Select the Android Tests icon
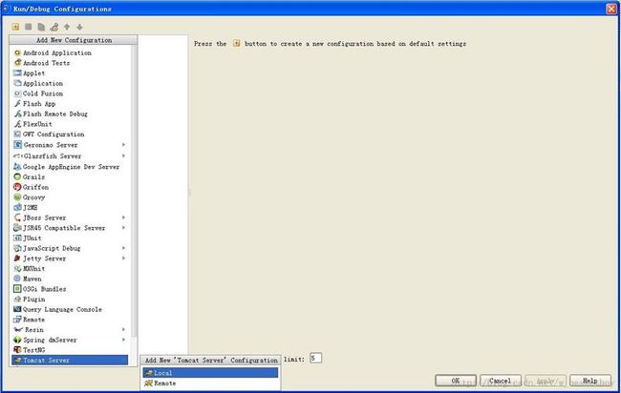 17,63
